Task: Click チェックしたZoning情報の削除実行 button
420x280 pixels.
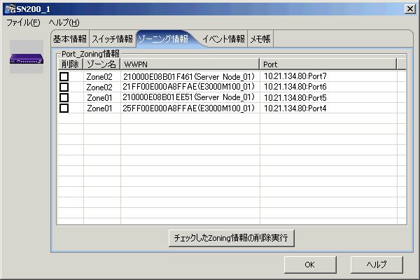Action: coord(232,238)
